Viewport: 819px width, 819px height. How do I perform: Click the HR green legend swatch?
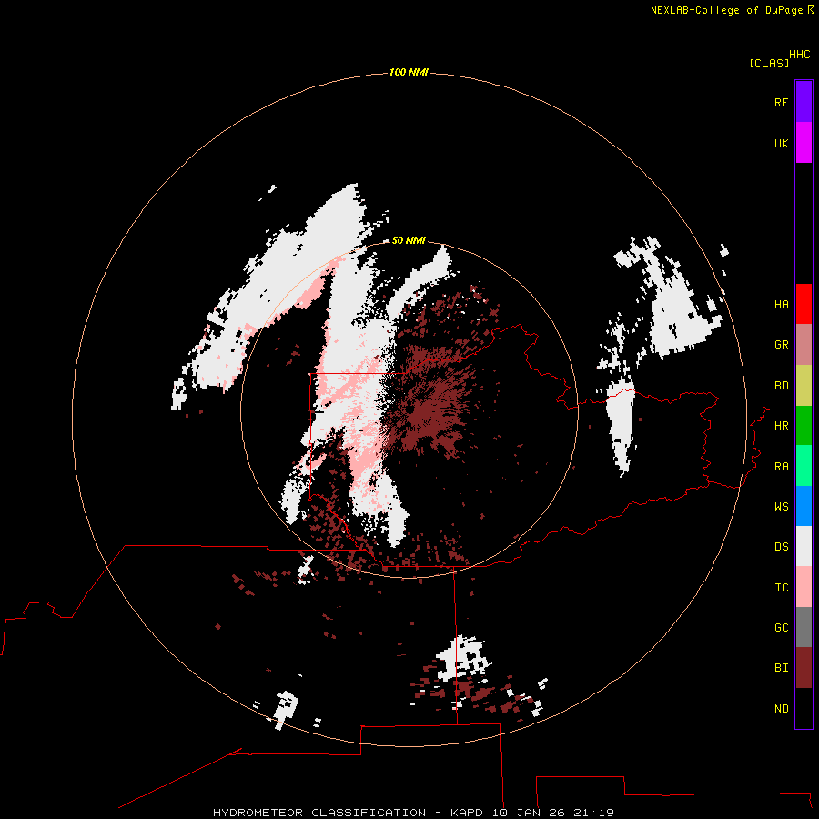click(x=804, y=425)
